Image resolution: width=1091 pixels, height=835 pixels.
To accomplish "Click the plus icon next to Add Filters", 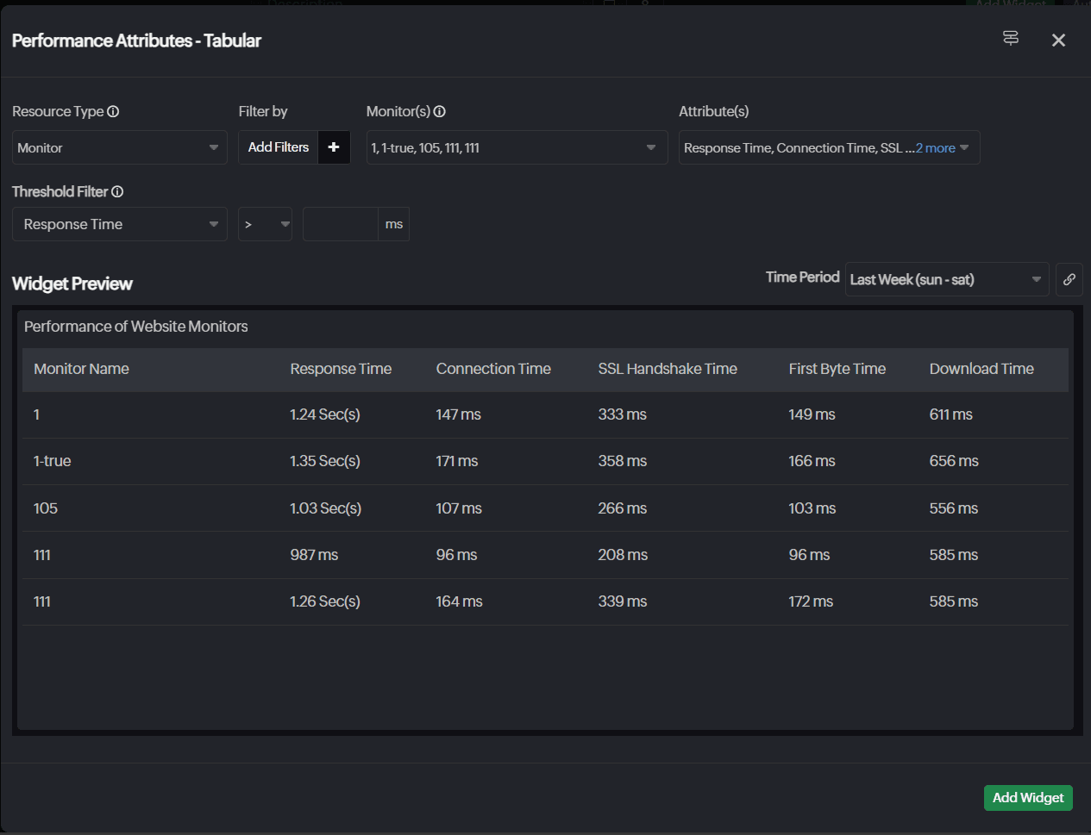I will [334, 147].
